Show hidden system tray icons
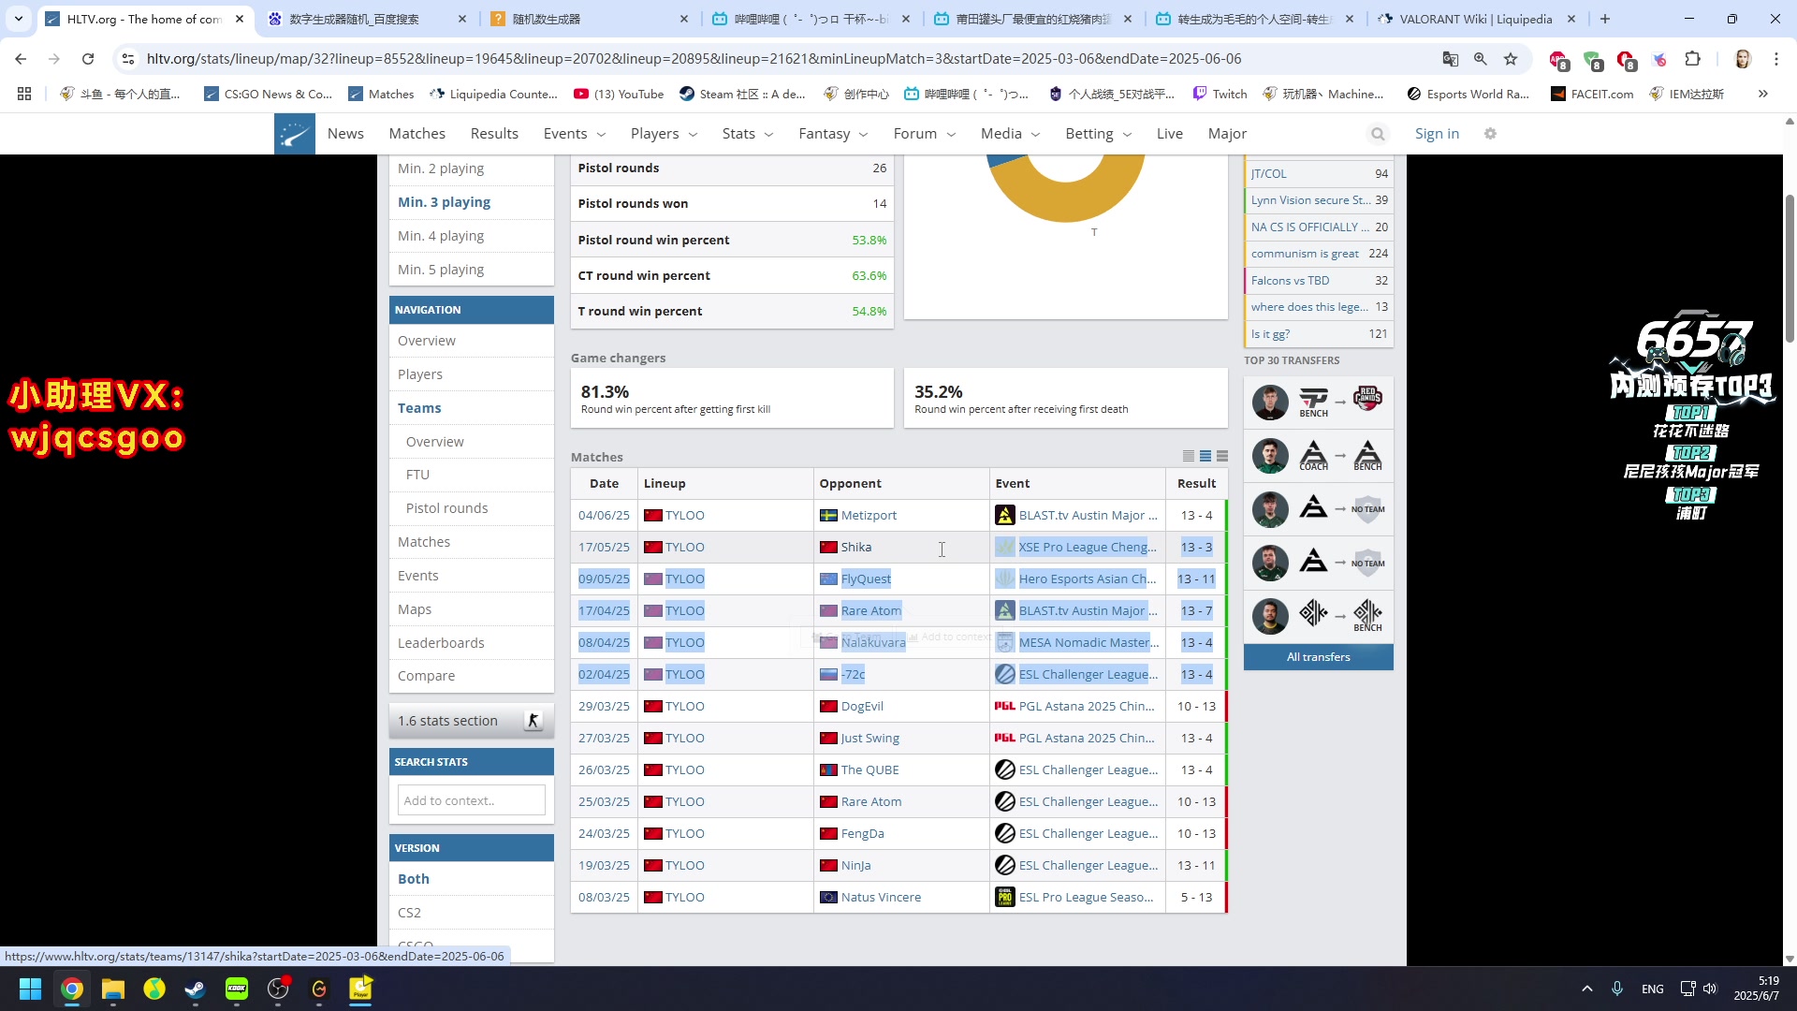 [x=1586, y=989]
